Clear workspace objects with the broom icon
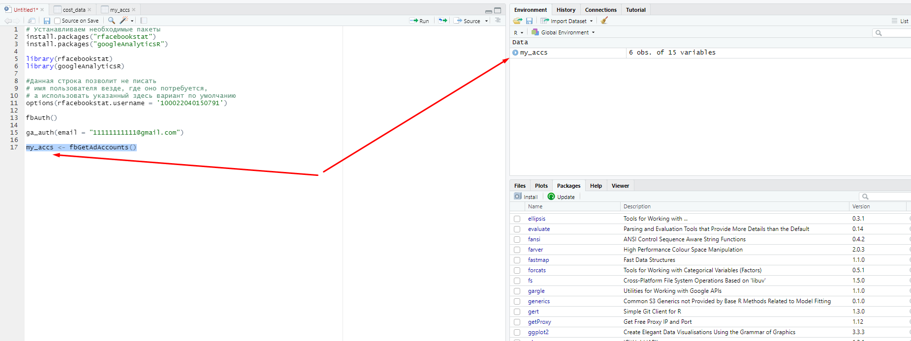Image resolution: width=911 pixels, height=341 pixels. click(x=604, y=21)
